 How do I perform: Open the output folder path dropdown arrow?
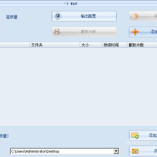pos(116,151)
